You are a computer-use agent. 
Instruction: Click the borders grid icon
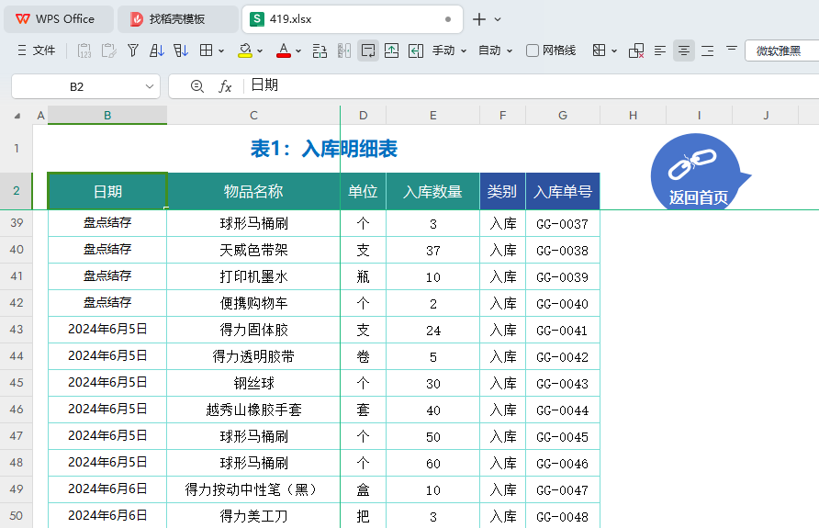point(207,51)
